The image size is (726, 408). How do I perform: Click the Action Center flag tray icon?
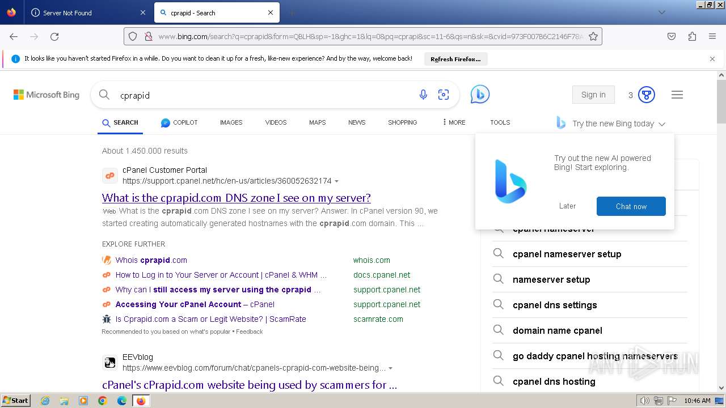pos(672,401)
